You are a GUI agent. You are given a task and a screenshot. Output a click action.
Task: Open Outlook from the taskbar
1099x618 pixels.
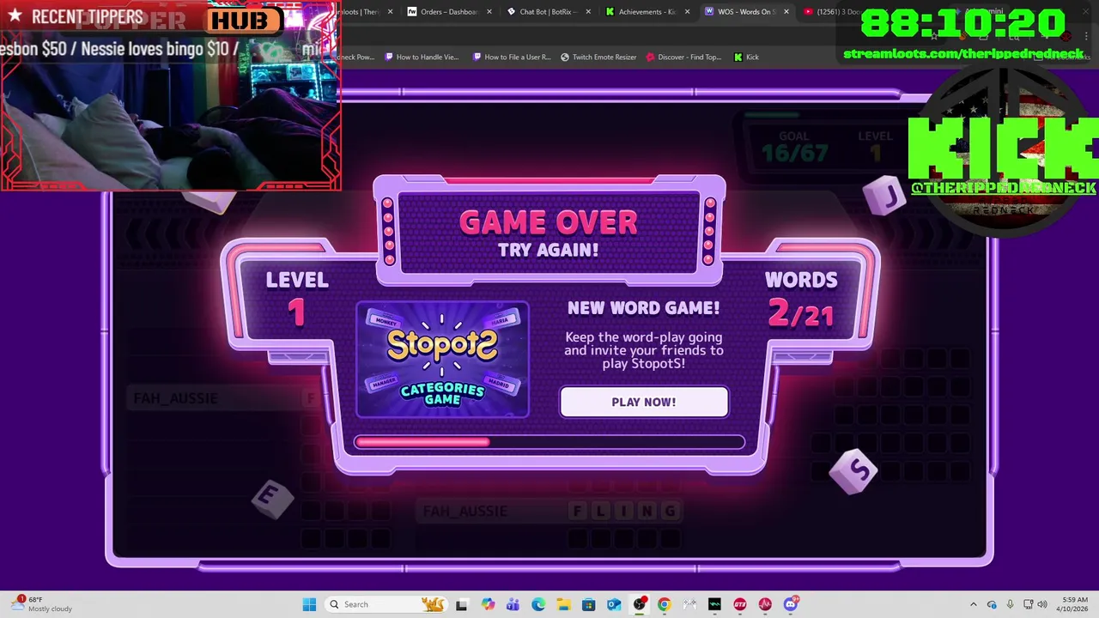click(614, 604)
